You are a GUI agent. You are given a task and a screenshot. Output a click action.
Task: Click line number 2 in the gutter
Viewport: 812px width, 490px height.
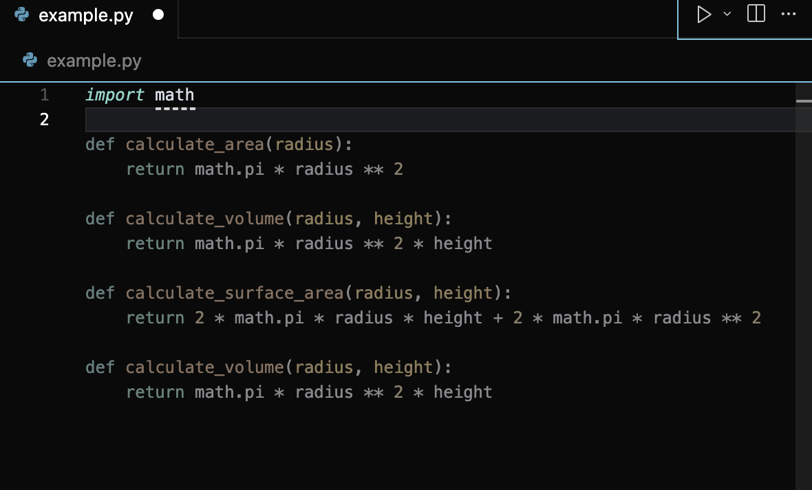[x=45, y=119]
